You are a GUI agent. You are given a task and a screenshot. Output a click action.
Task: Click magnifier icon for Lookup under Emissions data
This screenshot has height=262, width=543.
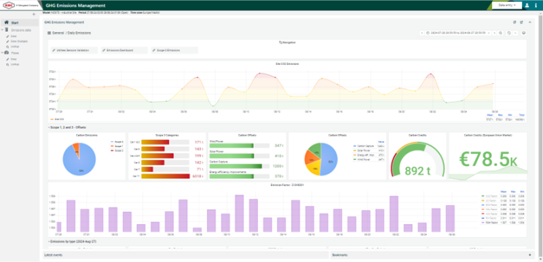(7, 46)
